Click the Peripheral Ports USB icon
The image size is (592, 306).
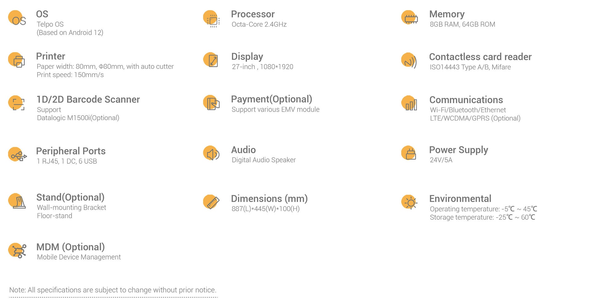coord(17,154)
